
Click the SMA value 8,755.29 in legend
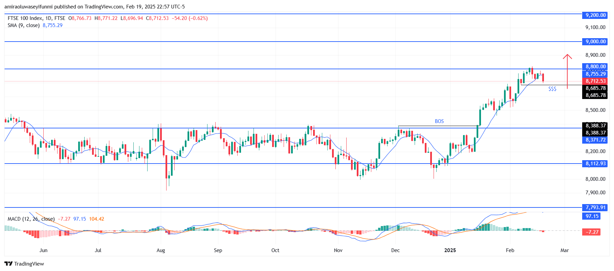(x=52, y=25)
